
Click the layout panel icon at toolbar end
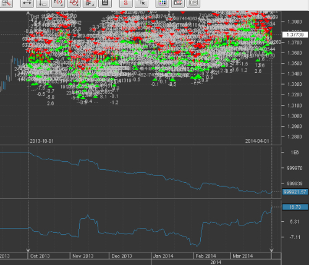pyautogui.click(x=193, y=3)
